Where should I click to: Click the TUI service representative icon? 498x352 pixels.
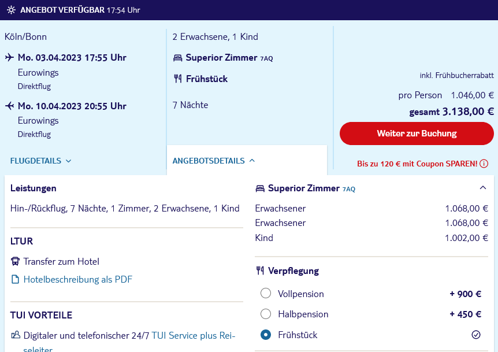[x=15, y=335]
